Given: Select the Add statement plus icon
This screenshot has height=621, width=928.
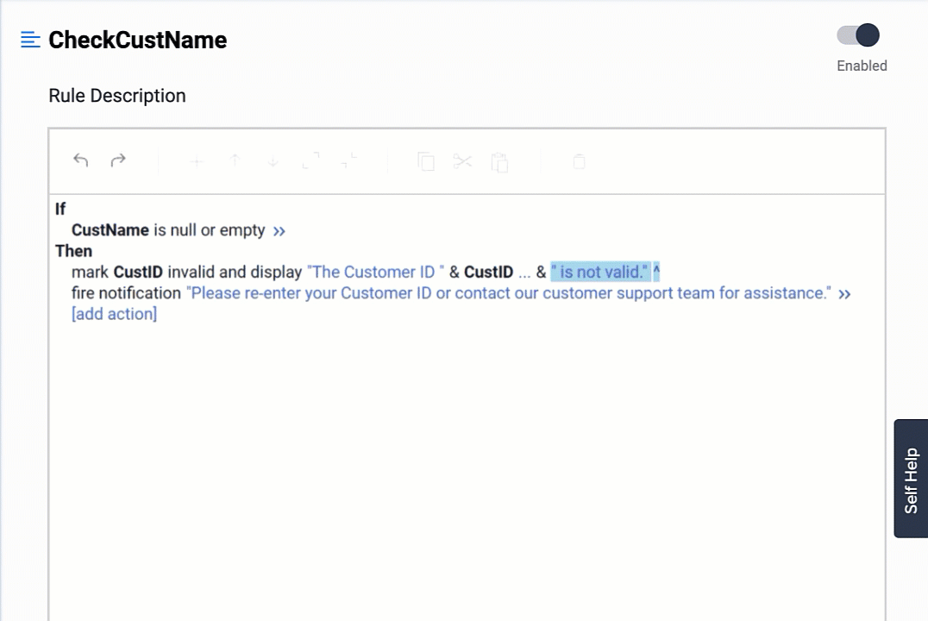Looking at the screenshot, I should click(x=196, y=161).
